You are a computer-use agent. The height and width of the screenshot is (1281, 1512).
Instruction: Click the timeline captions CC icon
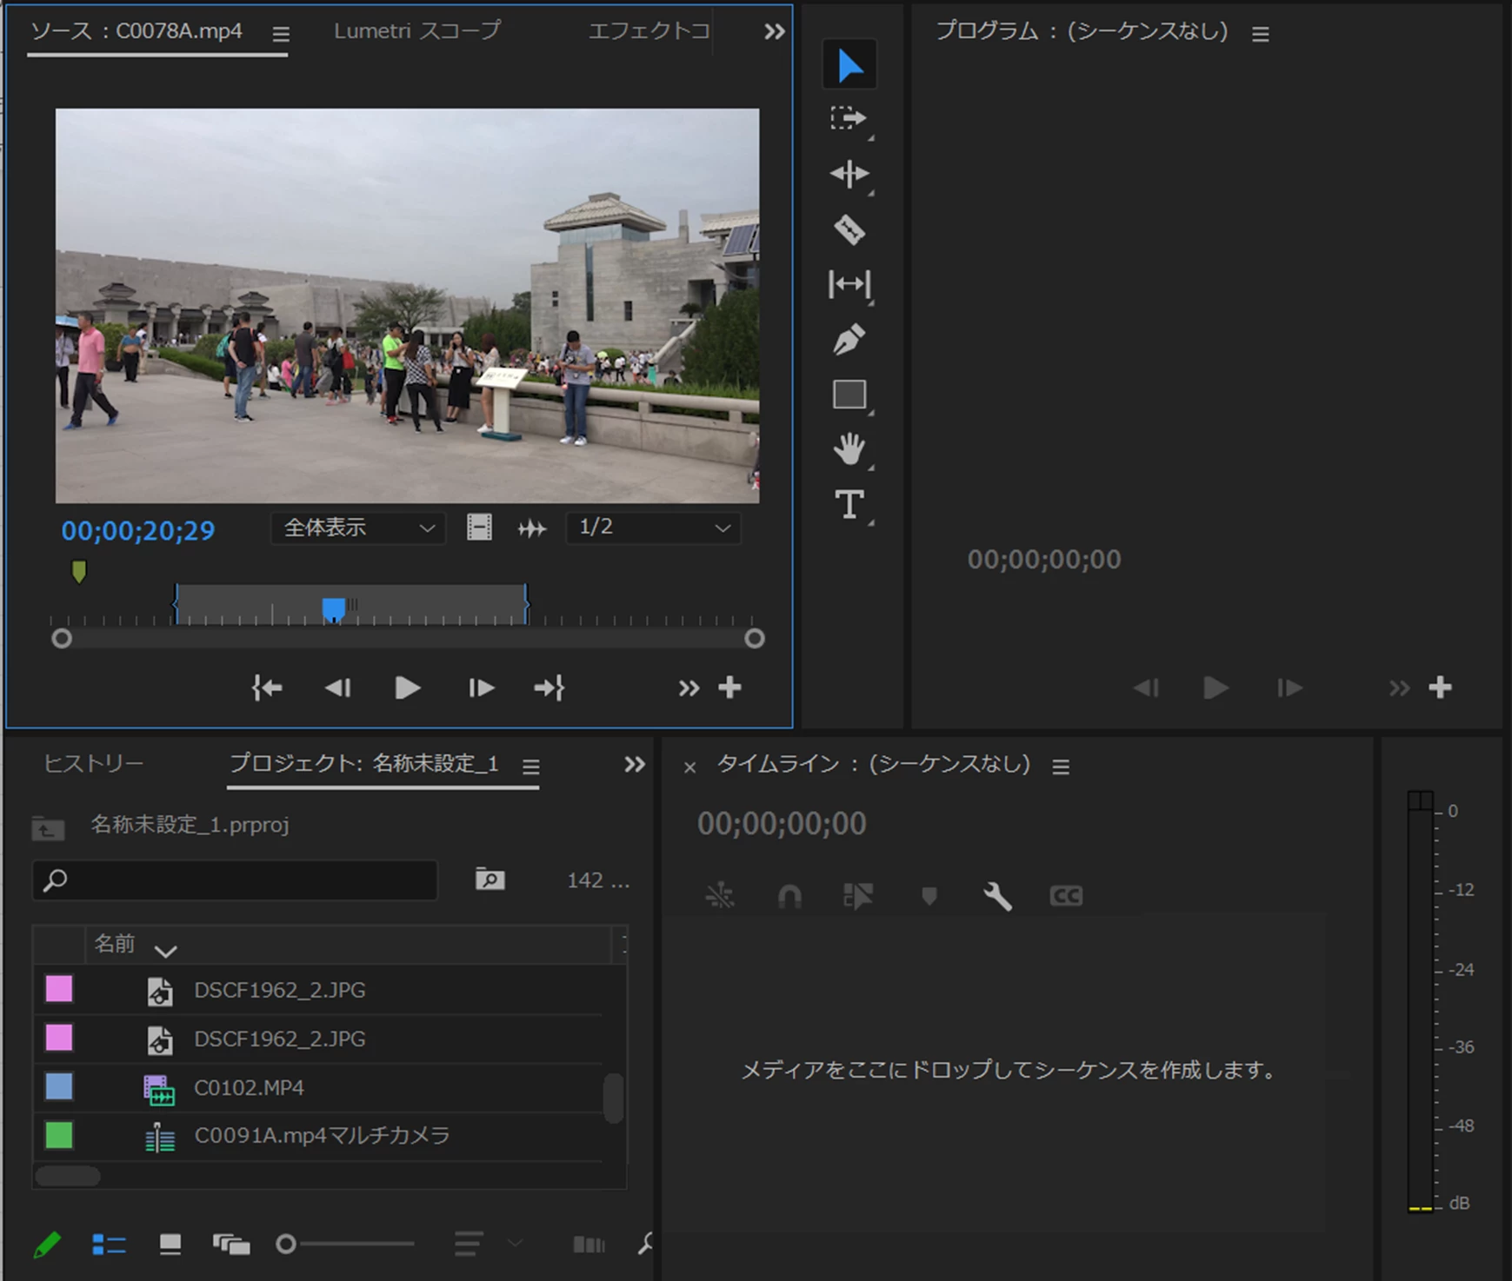point(1066,896)
